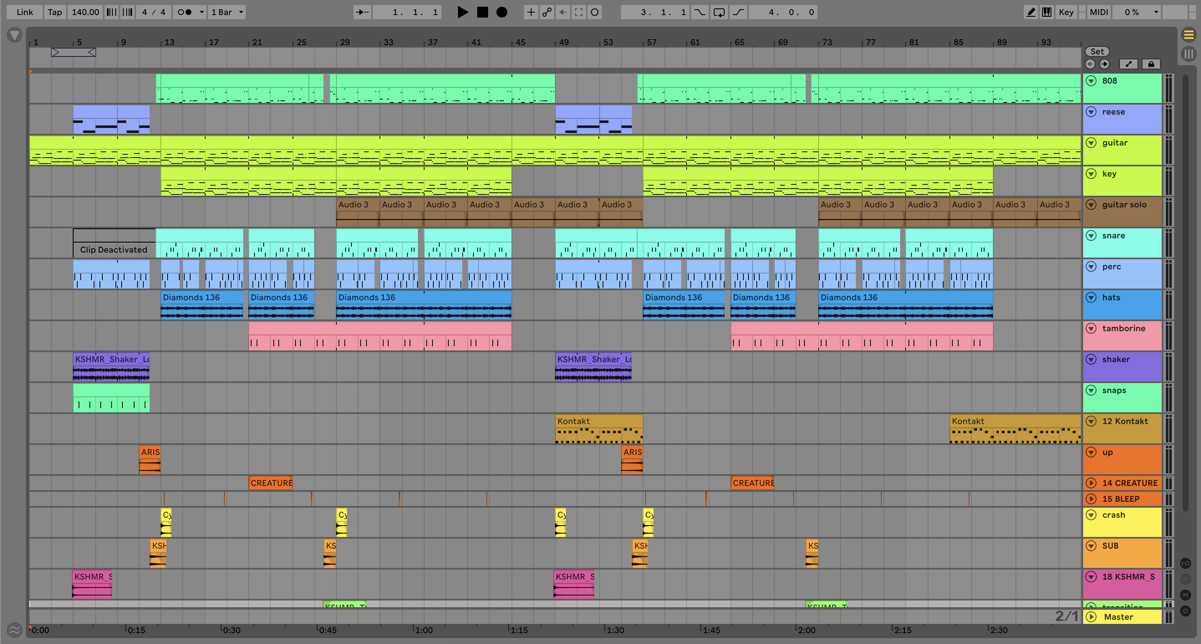Toggle the Automation Arm button

click(547, 12)
